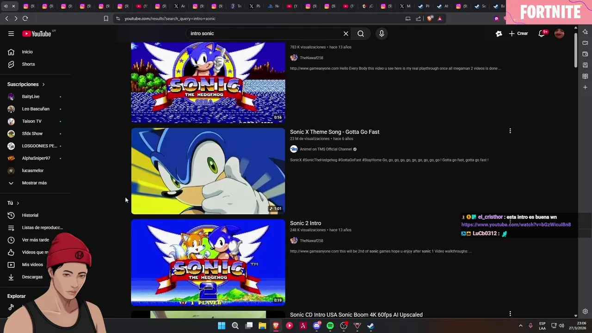
Task: Bookmark the page with the bookmark icon
Action: coord(106,18)
